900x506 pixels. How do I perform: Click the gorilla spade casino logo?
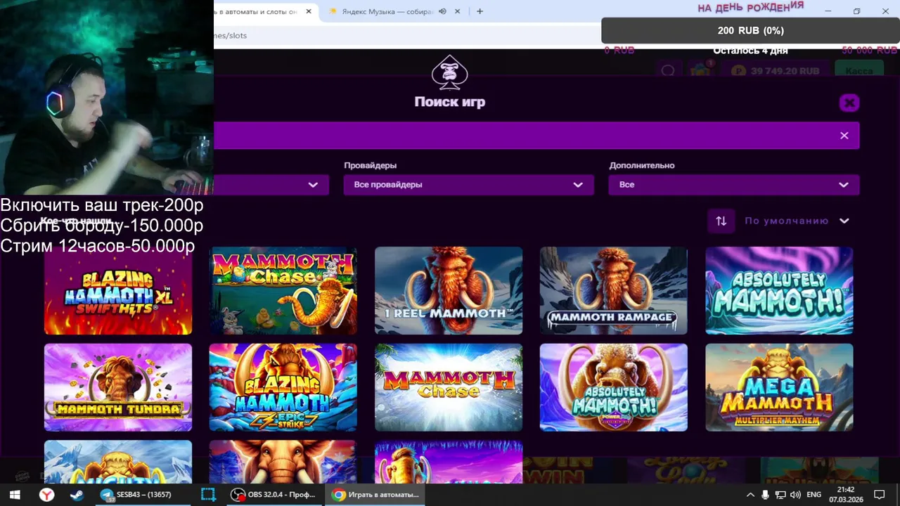coord(450,72)
